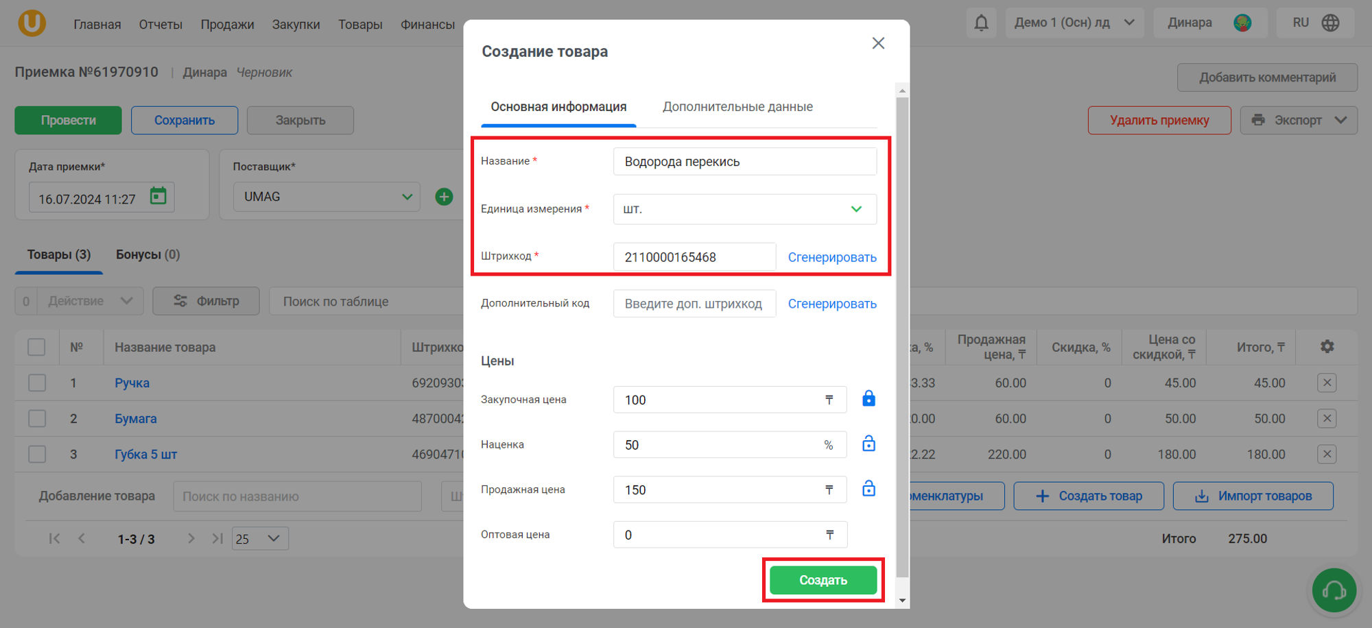Image resolution: width=1372 pixels, height=628 pixels.
Task: Click Динара user avatar icon
Action: click(x=1242, y=23)
